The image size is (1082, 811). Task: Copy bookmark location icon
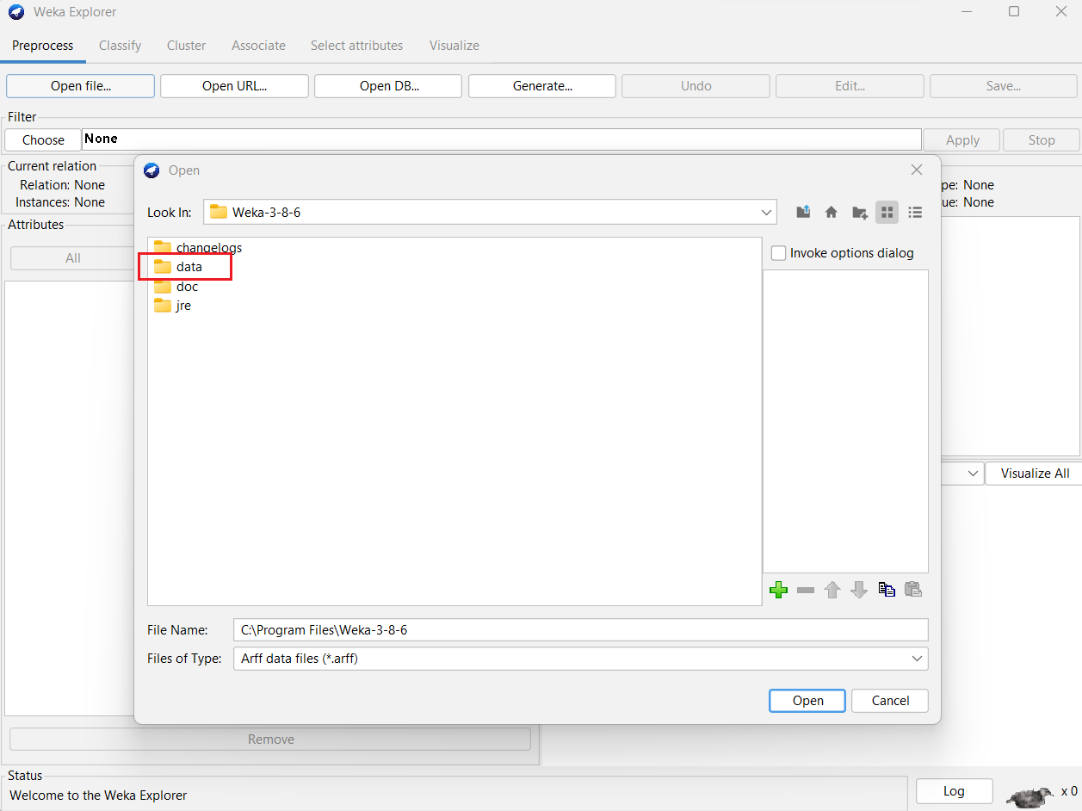tap(887, 590)
